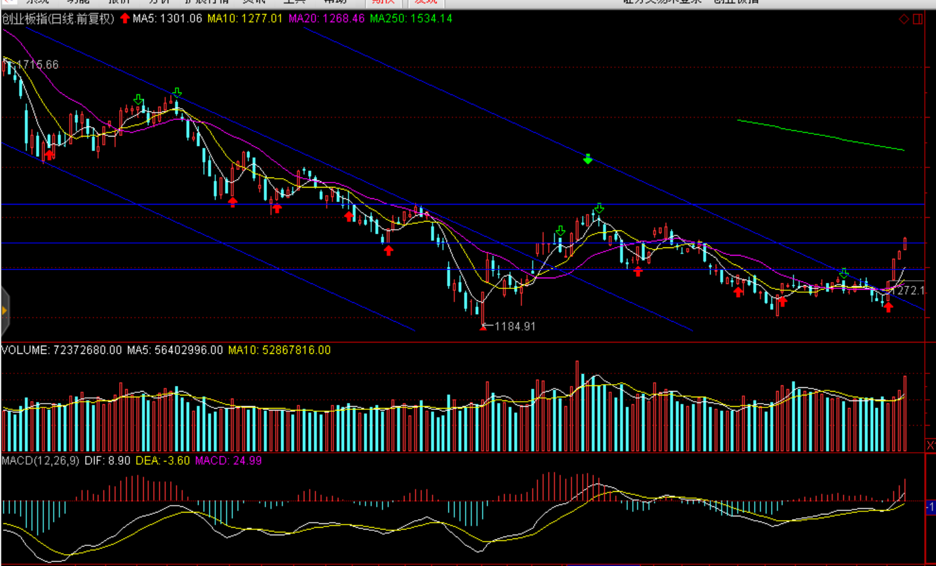
Task: Click the MA20 magenta average label
Action: pos(326,19)
